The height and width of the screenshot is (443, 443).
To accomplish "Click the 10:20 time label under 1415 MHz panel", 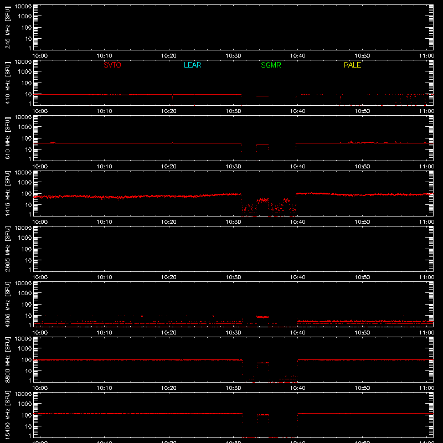I will point(169,222).
